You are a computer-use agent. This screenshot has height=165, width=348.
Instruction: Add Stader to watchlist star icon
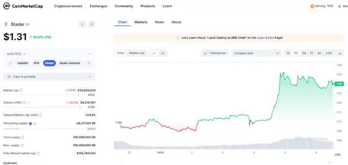point(82,24)
